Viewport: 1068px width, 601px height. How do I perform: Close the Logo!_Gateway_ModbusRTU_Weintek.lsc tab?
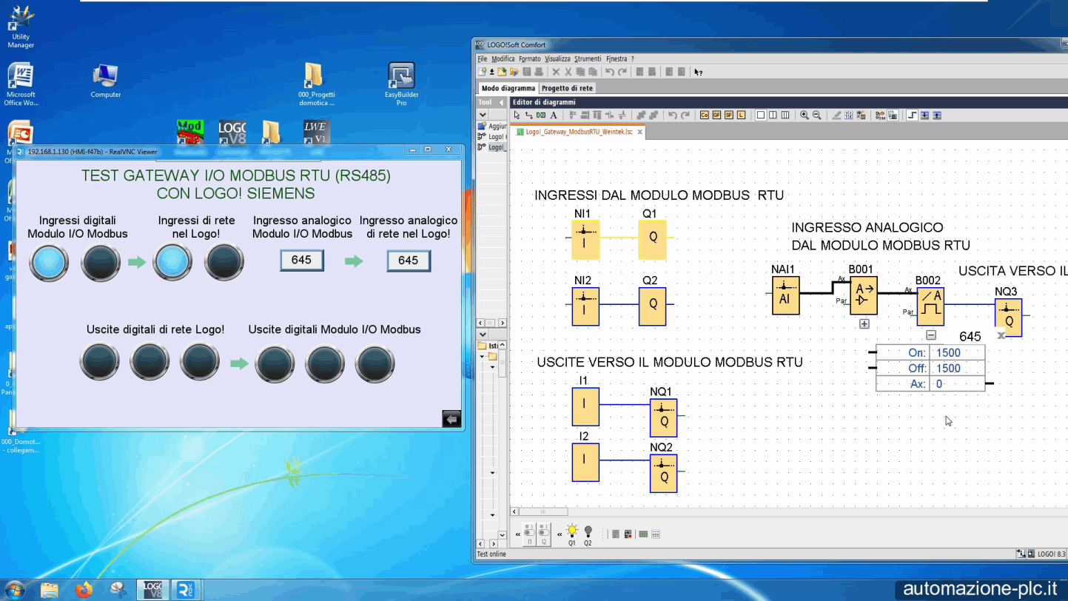tap(640, 132)
